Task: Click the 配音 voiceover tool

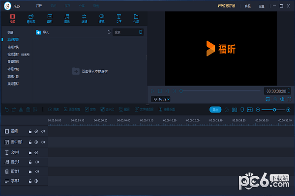Action: [x=124, y=110]
